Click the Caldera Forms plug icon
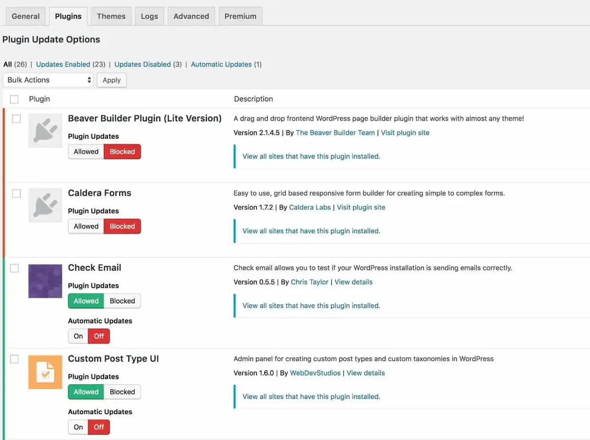 45,205
